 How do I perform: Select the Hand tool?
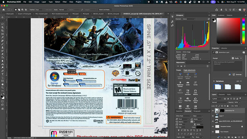[3, 84]
